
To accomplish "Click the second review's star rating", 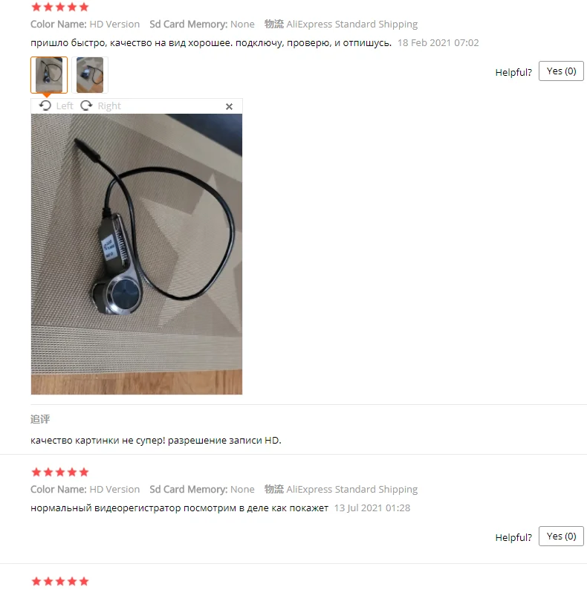I will 60,472.
